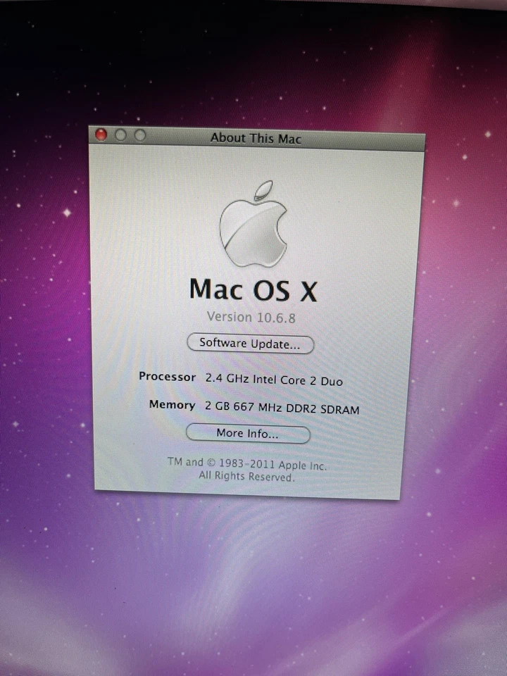Open Software Update from About This Mac
The width and height of the screenshot is (507, 676).
[x=250, y=344]
